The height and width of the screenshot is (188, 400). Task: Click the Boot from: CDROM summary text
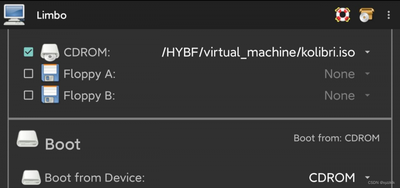[336, 138]
